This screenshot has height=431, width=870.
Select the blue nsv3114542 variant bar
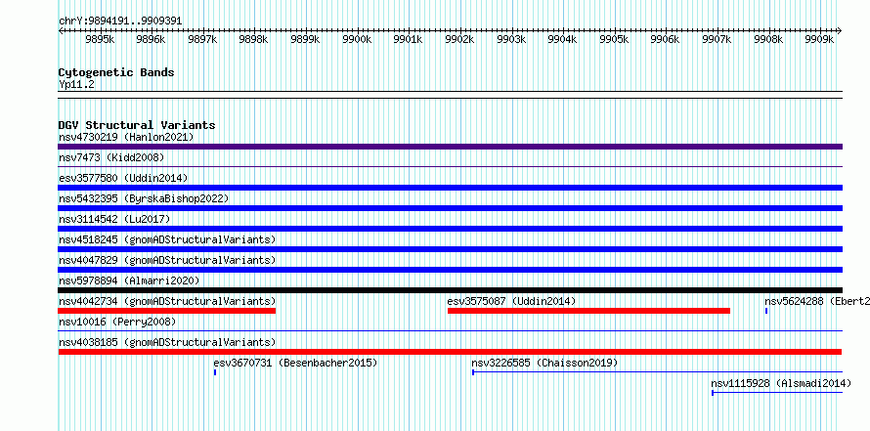click(x=450, y=229)
